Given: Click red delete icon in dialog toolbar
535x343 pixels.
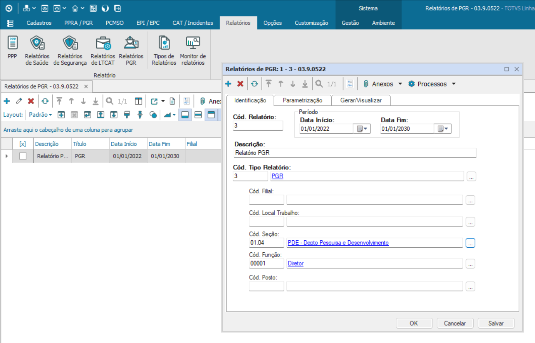Looking at the screenshot, I should pyautogui.click(x=240, y=84).
